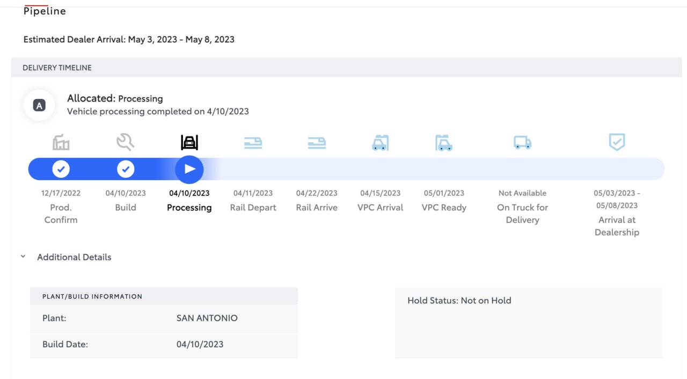Viewport: 687px width, 379px height.
Task: Click the 04/15/2023 VPC Arrival date
Action: tap(381, 193)
